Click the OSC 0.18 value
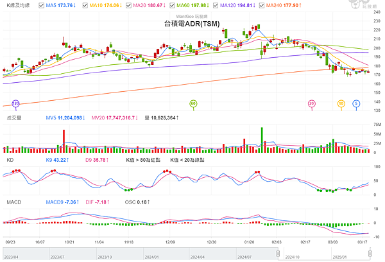Viewport: 385px width, 262px height. pyautogui.click(x=137, y=202)
